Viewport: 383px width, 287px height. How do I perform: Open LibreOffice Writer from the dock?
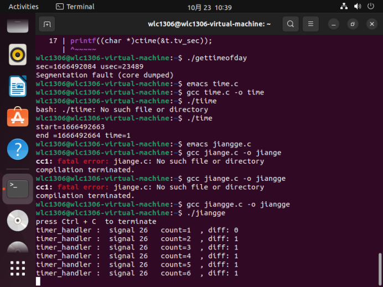click(x=18, y=86)
